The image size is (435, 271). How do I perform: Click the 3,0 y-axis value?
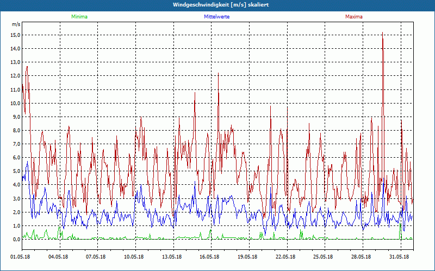(x=17, y=198)
